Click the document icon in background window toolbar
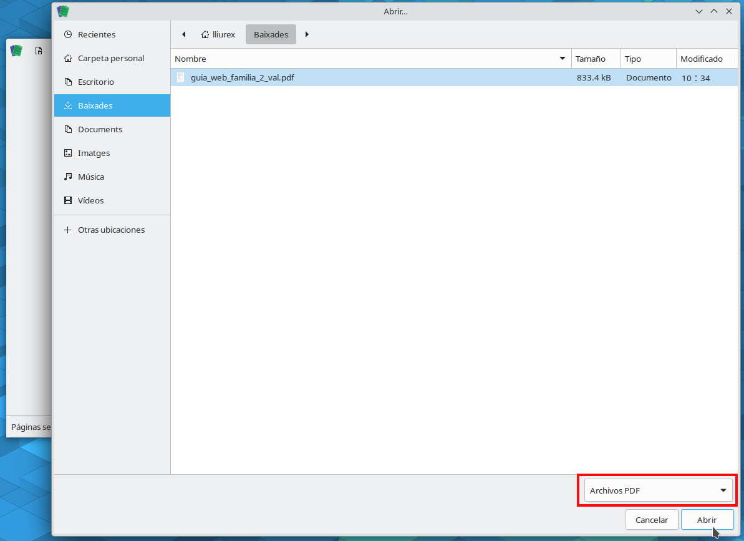Viewport: 744px width, 541px height. (39, 51)
